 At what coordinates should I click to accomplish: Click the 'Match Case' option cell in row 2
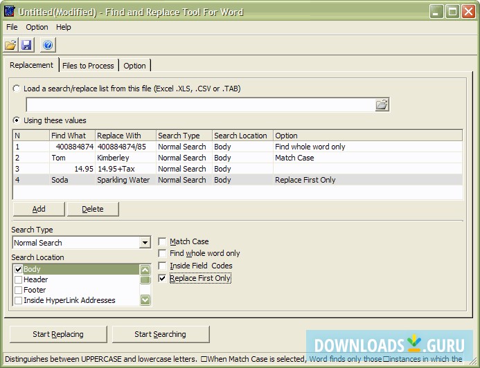point(368,158)
